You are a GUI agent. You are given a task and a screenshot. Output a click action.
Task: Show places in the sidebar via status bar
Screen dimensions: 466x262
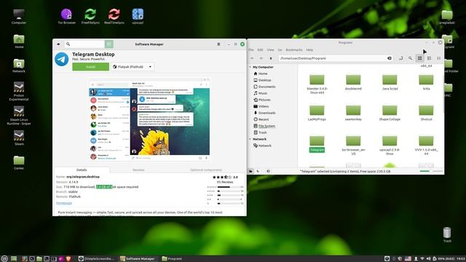pos(250,172)
